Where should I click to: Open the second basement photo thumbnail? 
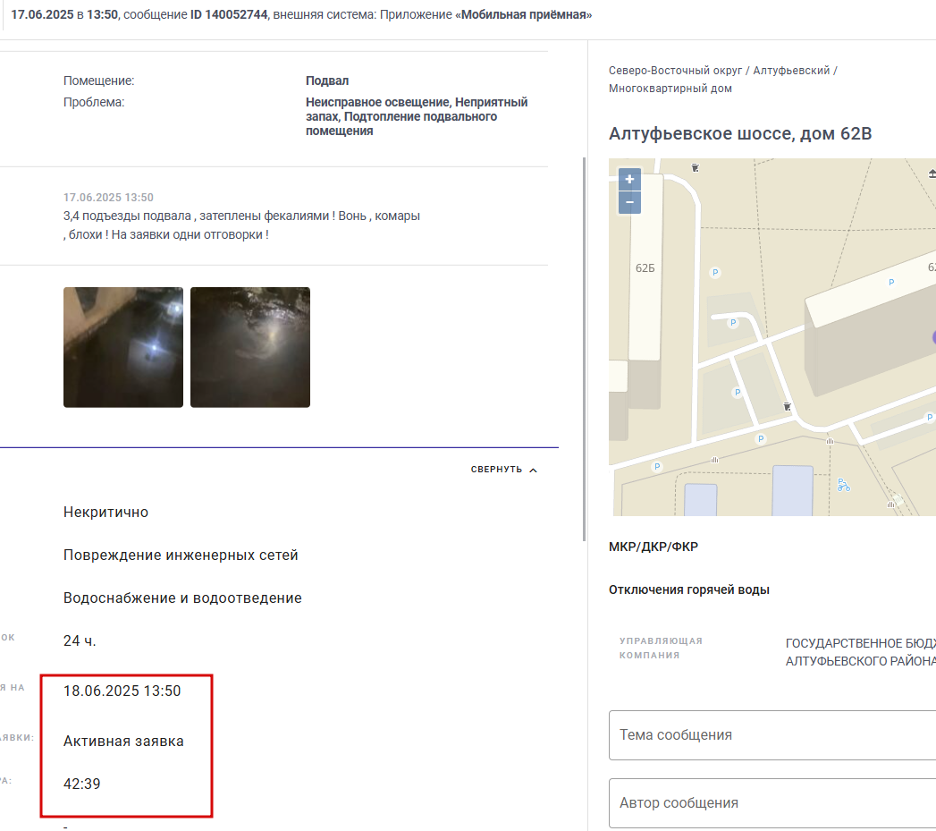click(x=250, y=347)
